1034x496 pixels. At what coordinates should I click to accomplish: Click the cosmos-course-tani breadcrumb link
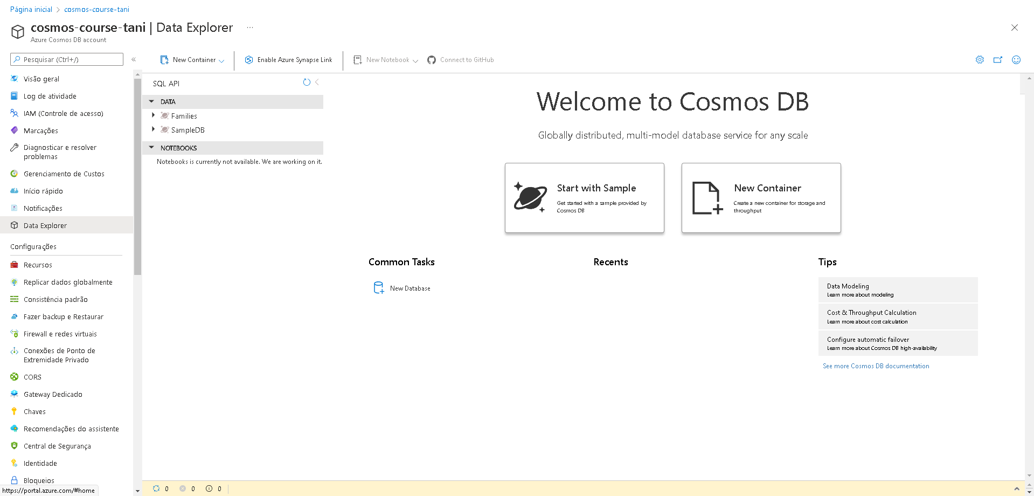pyautogui.click(x=97, y=9)
